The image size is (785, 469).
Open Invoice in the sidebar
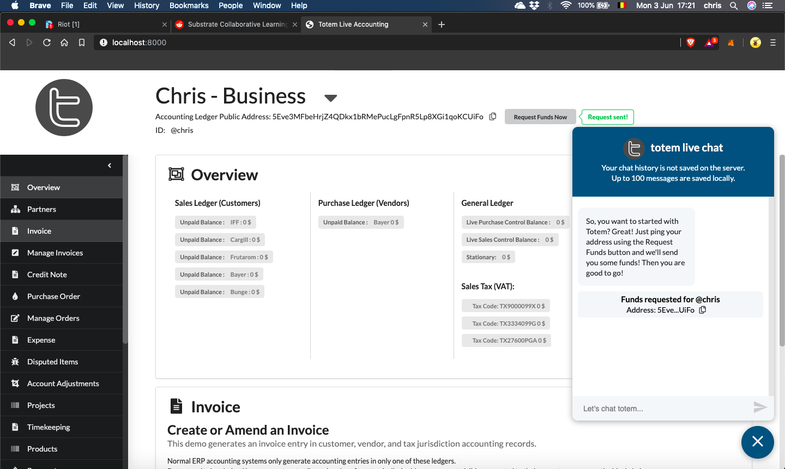(61, 231)
